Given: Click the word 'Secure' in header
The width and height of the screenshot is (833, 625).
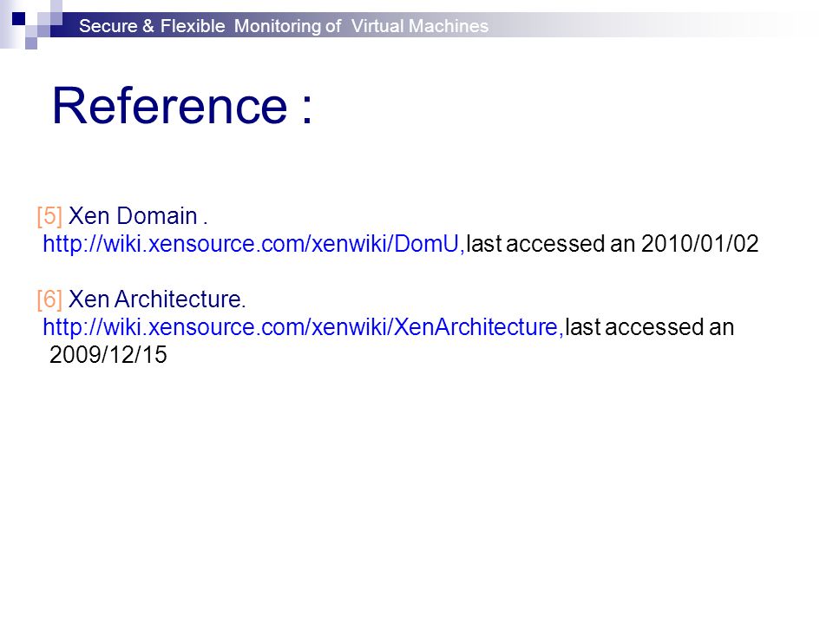Looking at the screenshot, I should pos(108,25).
